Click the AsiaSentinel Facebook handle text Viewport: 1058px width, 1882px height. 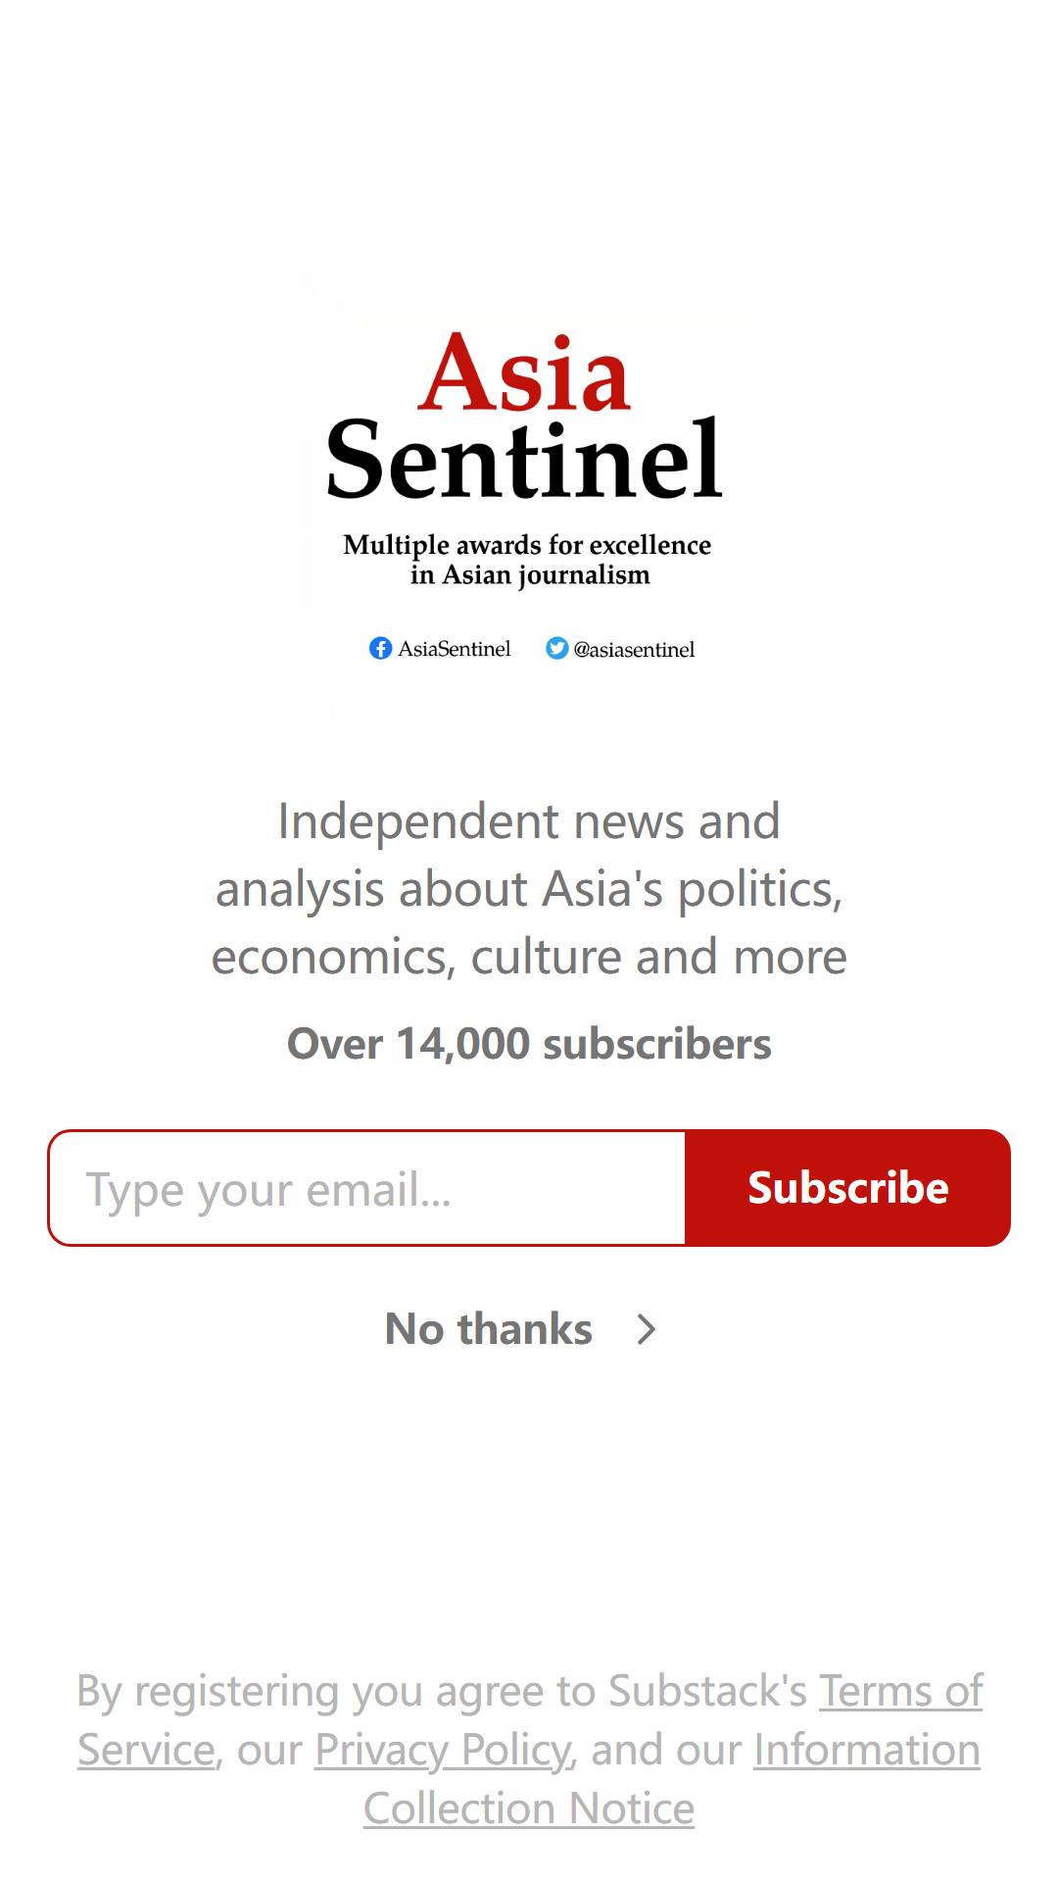(455, 649)
